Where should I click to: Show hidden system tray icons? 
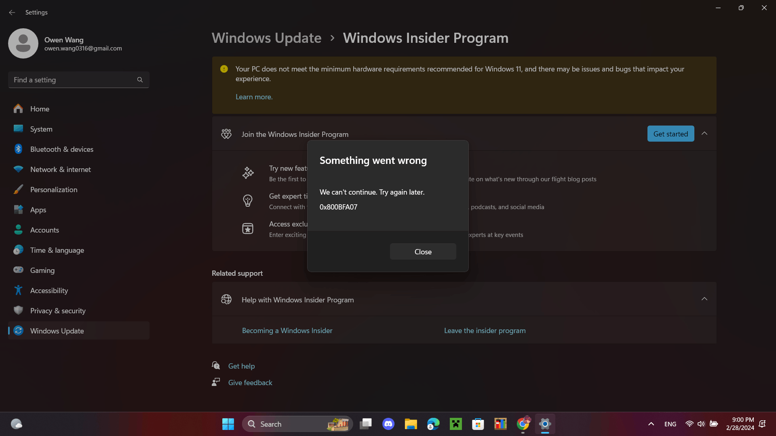tap(651, 424)
